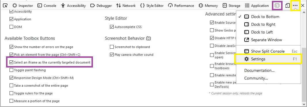Uncheck Autocomplete CSS option
This screenshot has width=307, height=107.
(112, 27)
